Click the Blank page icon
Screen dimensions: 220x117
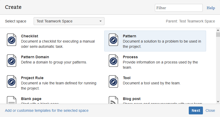click(x=11, y=100)
